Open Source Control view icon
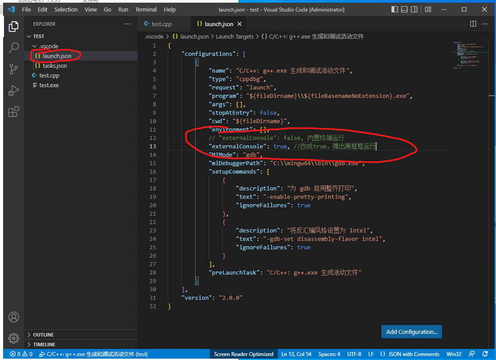The width and height of the screenshot is (496, 360). pos(14,69)
